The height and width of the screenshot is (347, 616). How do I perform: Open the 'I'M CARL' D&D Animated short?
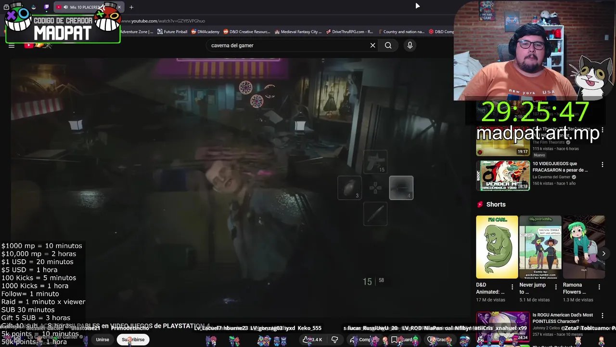coord(497,247)
